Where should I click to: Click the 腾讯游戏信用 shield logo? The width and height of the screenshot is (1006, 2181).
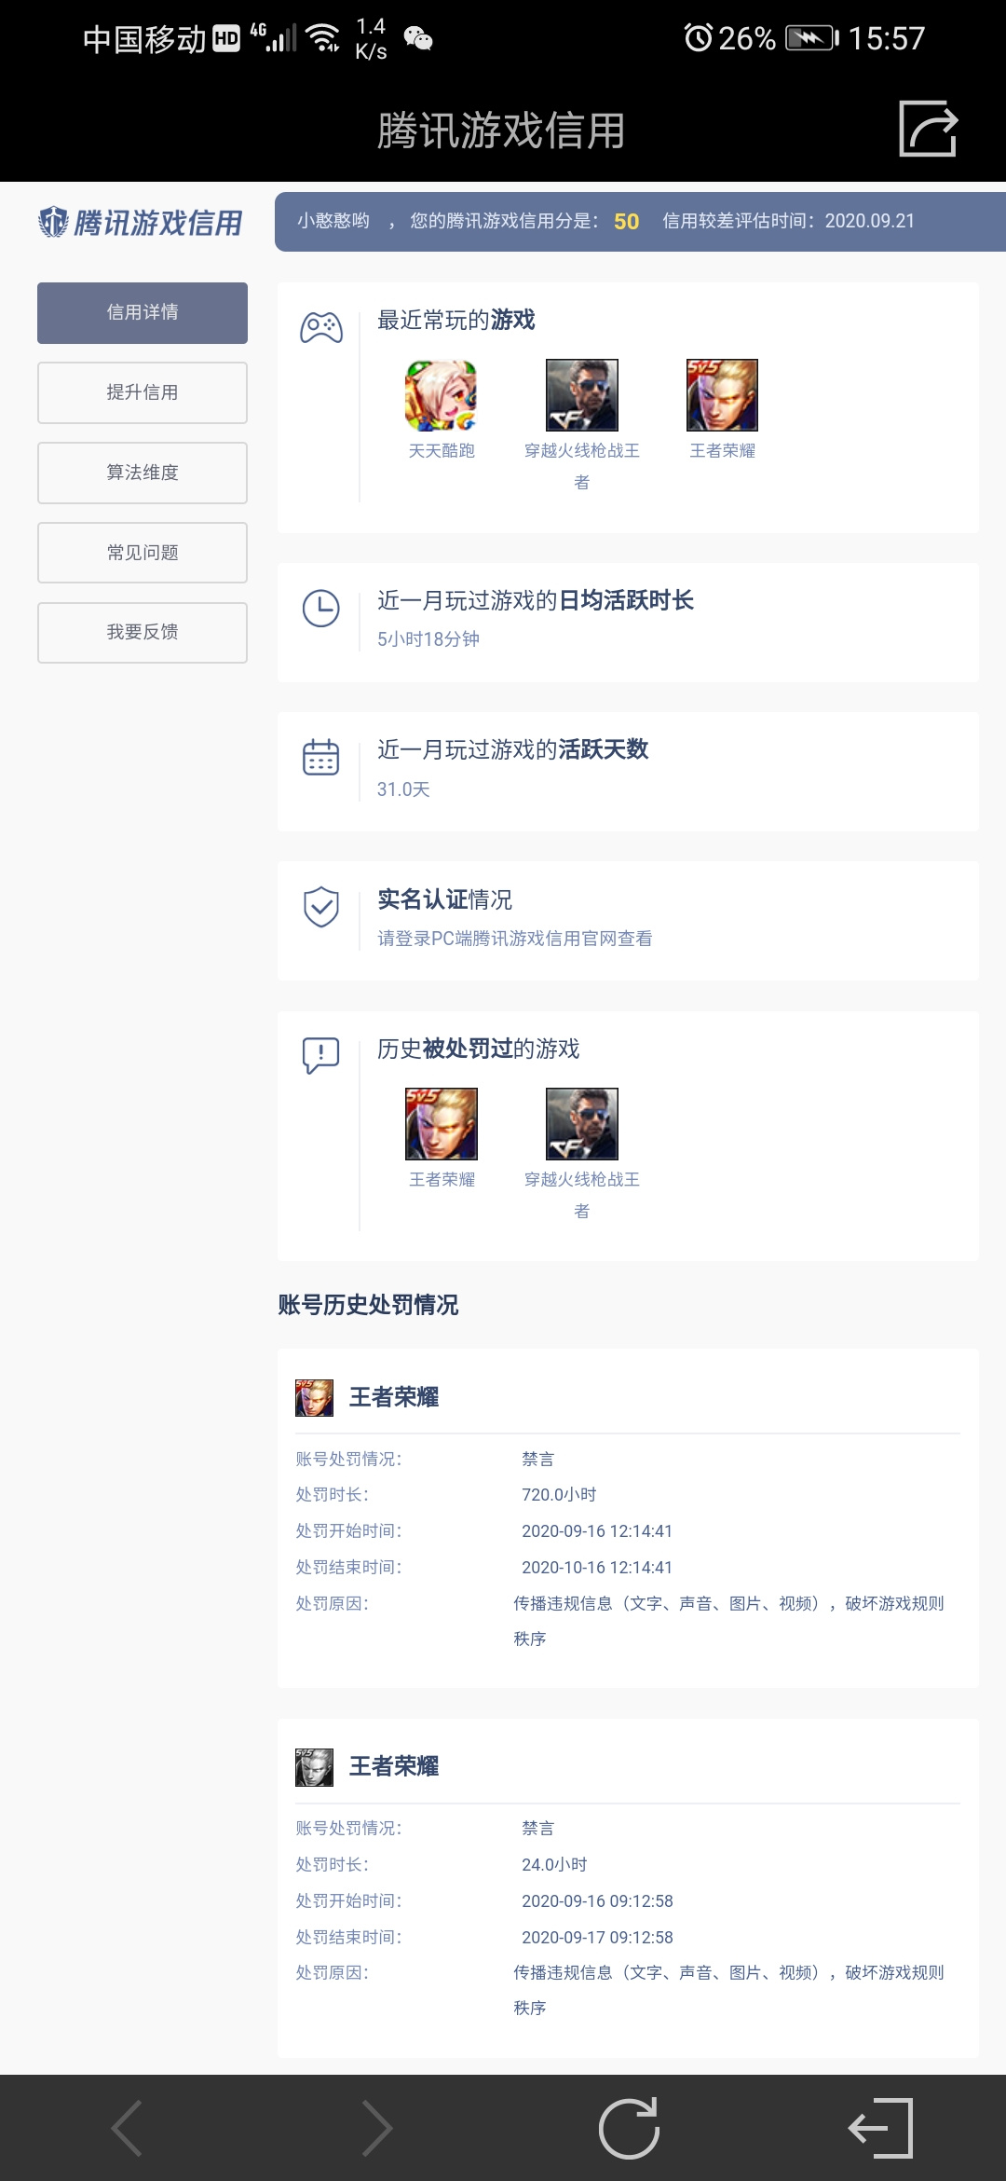coord(141,222)
